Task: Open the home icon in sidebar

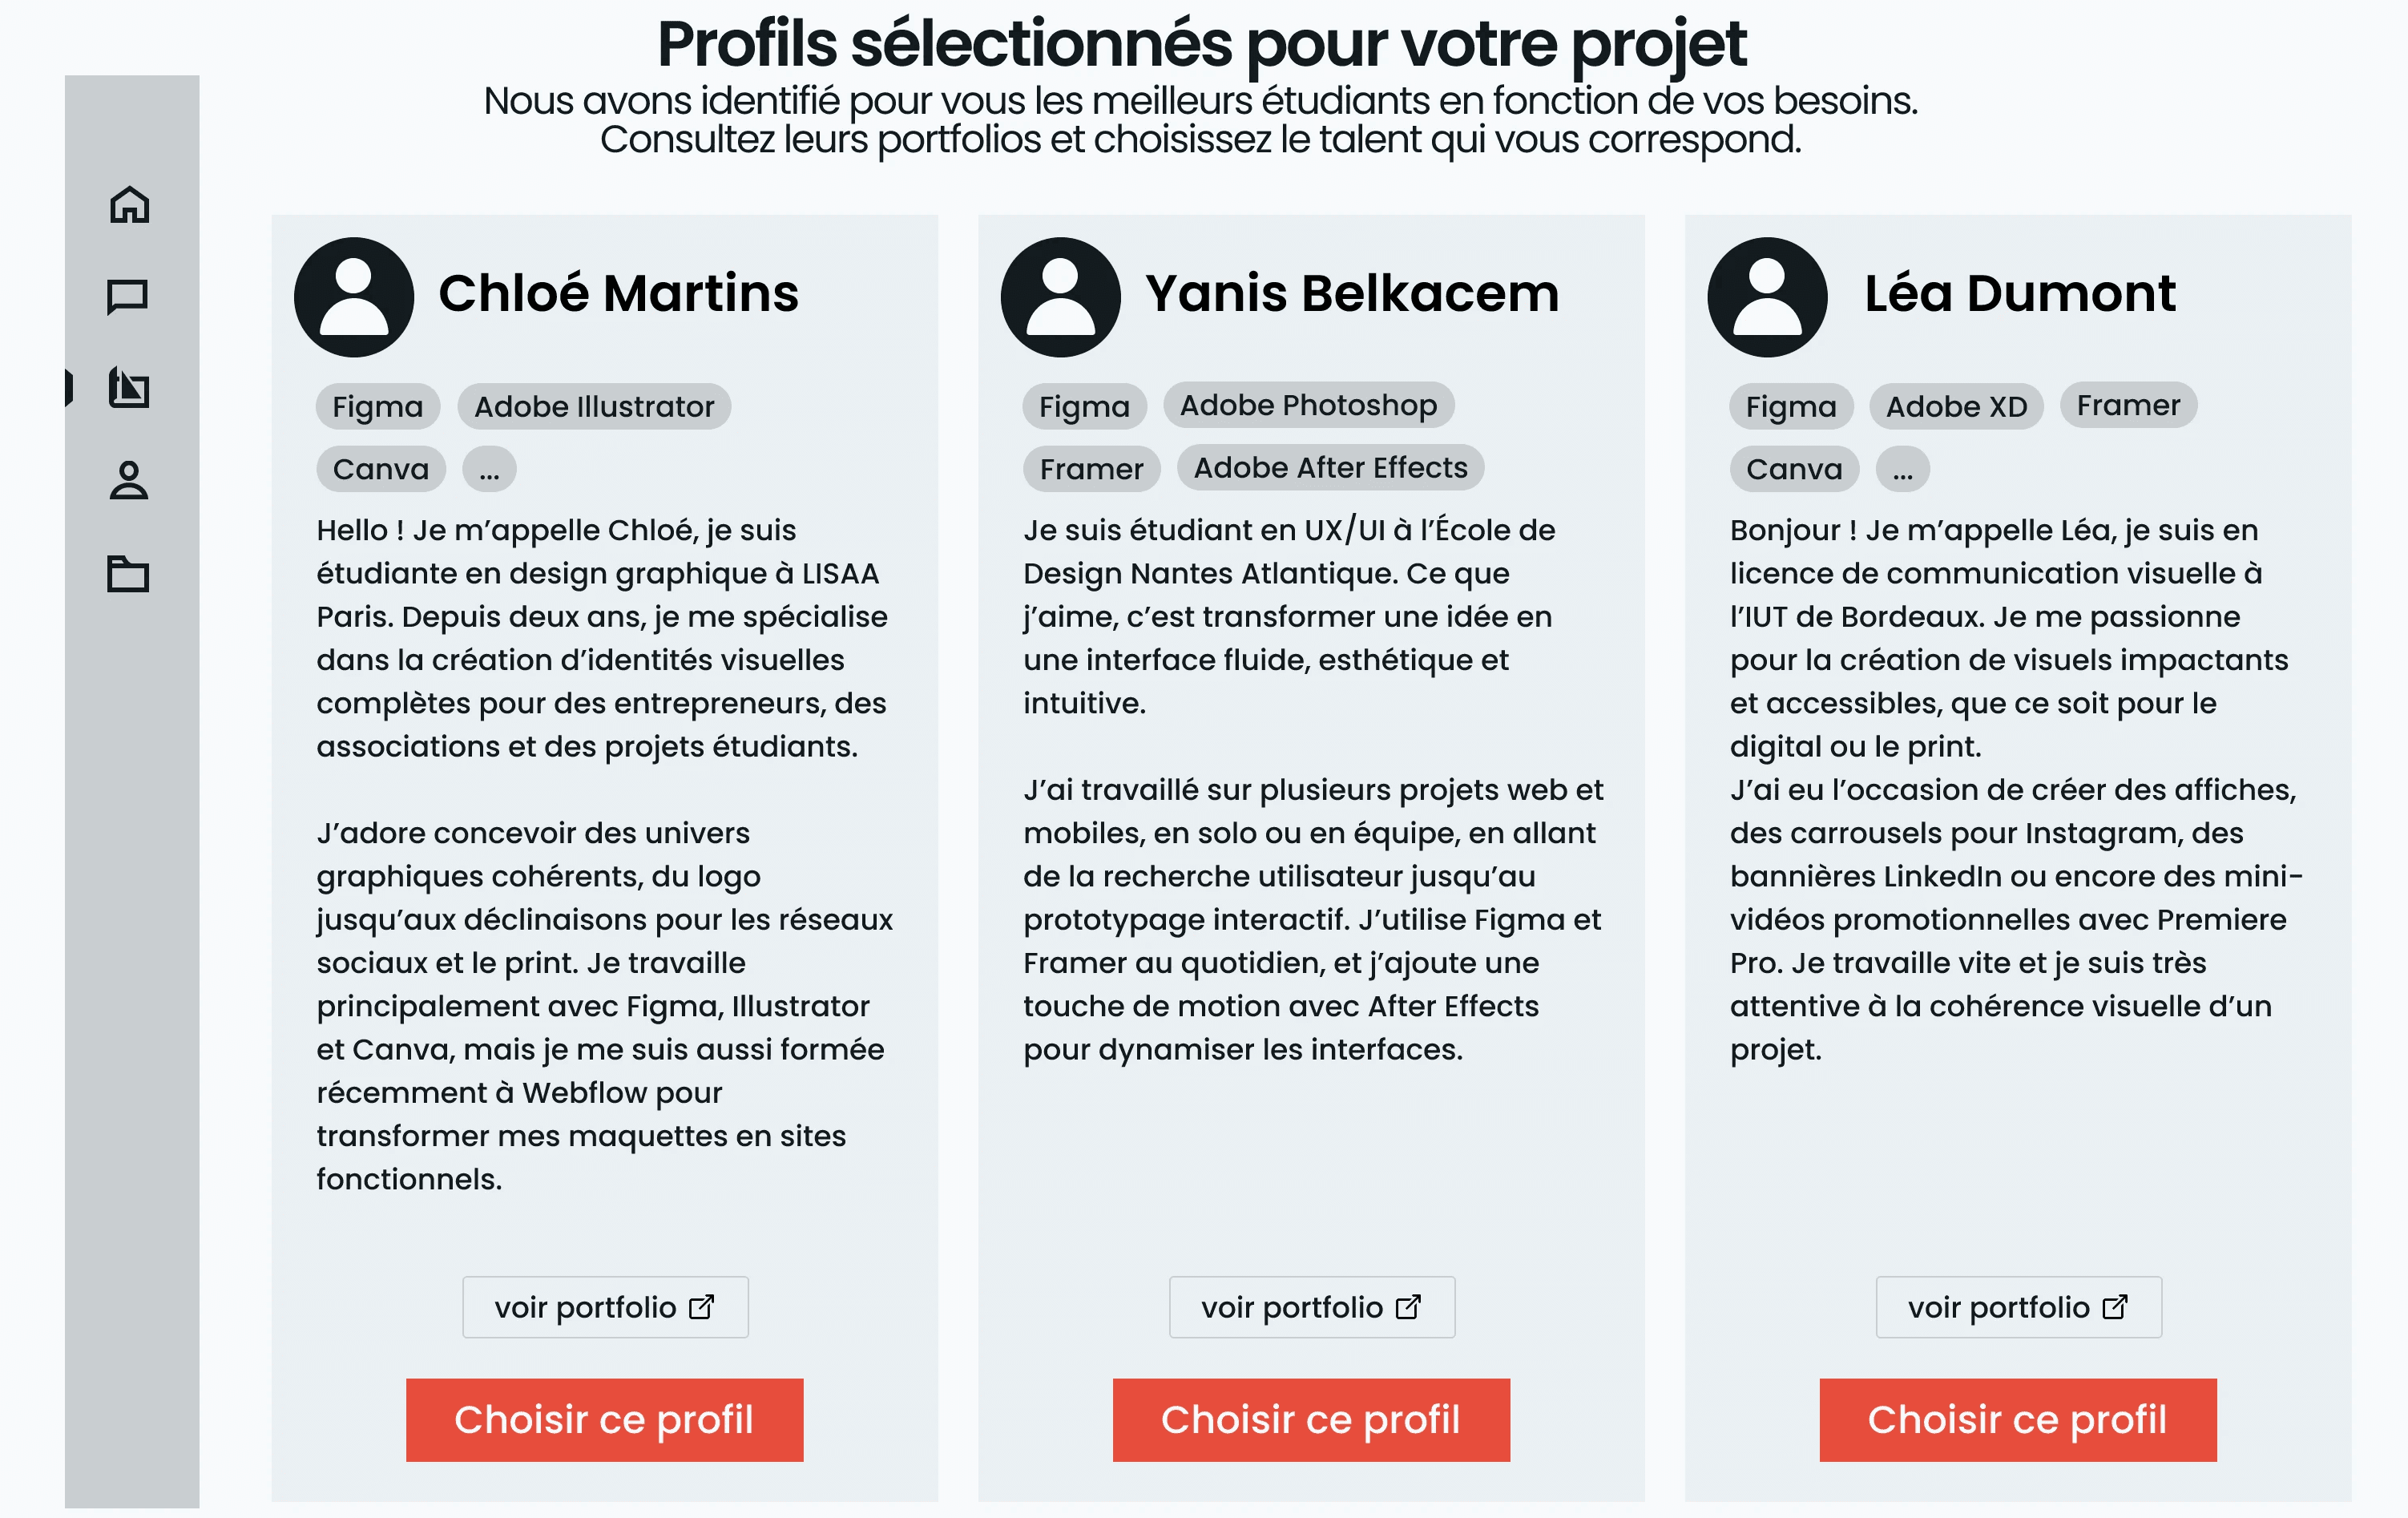Action: click(x=129, y=204)
